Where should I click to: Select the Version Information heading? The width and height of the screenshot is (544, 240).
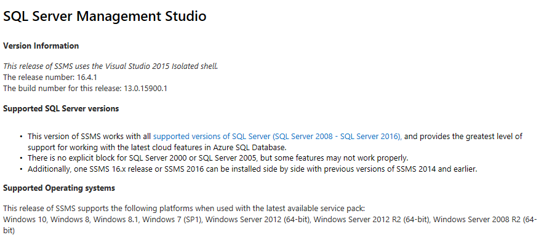[41, 46]
